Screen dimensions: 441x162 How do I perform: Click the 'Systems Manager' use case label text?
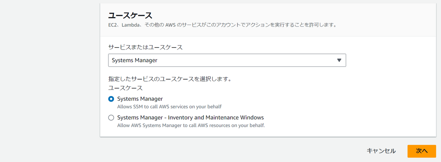pyautogui.click(x=140, y=99)
